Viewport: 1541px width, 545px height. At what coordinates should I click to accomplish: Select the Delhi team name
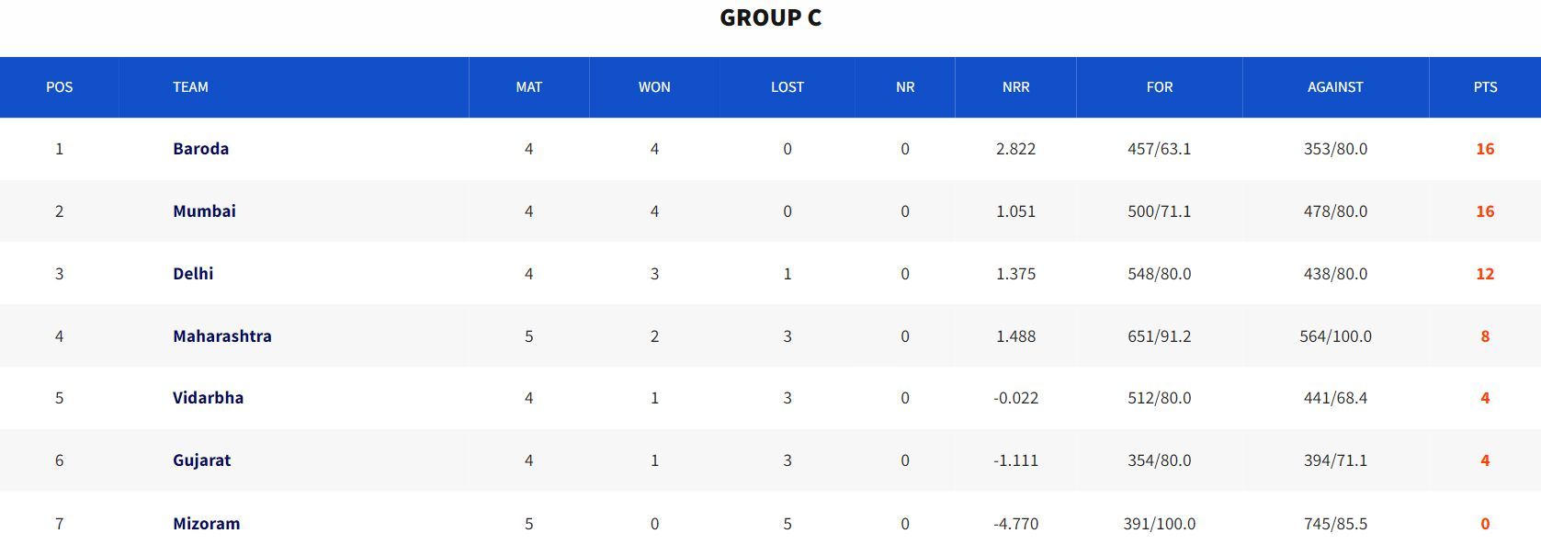(x=193, y=274)
